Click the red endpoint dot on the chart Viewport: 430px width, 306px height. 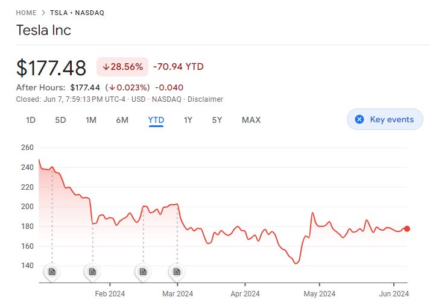(407, 229)
